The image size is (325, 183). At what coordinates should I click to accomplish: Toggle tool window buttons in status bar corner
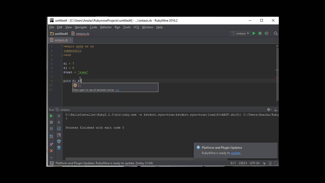coord(52,163)
